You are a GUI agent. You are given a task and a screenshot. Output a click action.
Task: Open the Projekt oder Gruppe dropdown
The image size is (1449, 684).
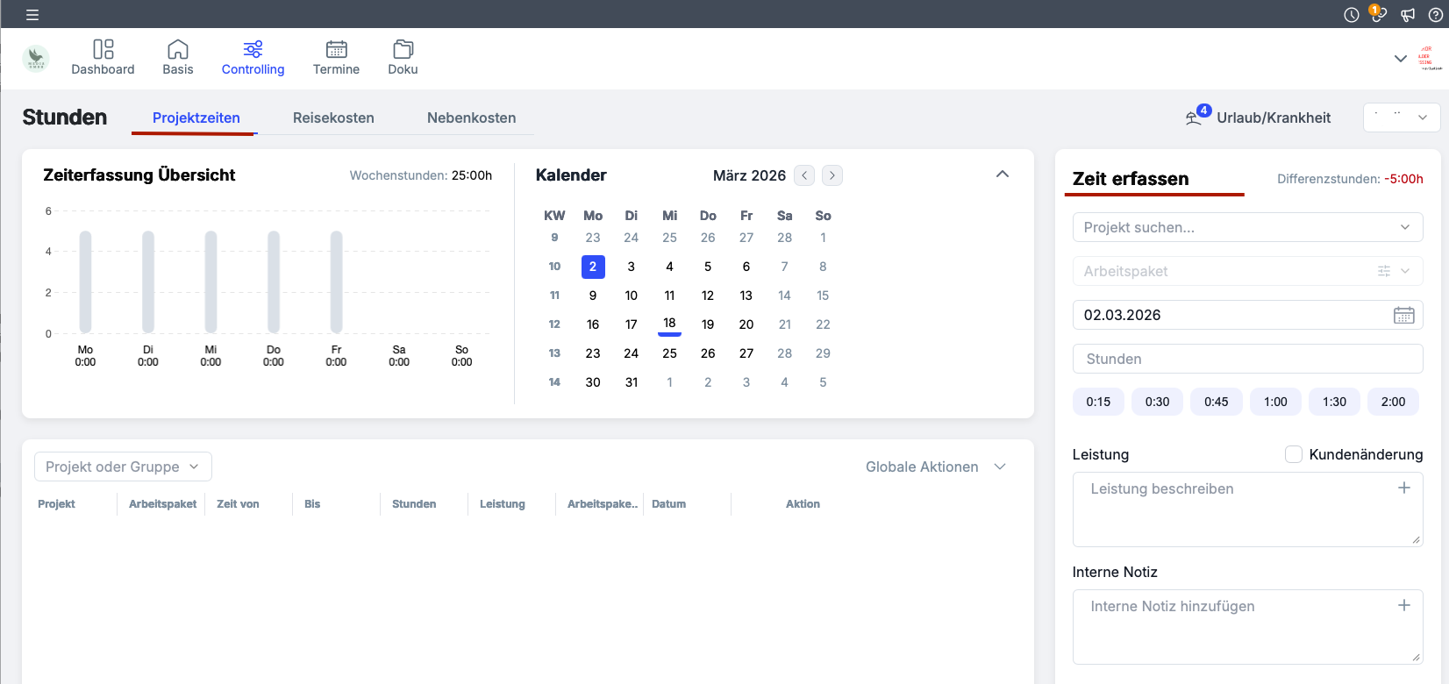click(x=123, y=467)
